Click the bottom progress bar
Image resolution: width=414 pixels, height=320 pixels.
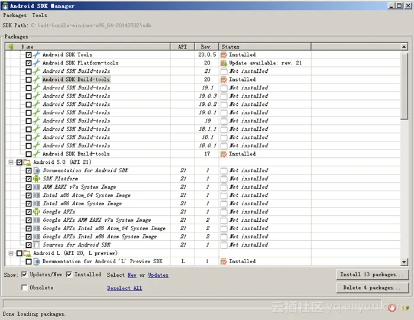[x=192, y=303]
